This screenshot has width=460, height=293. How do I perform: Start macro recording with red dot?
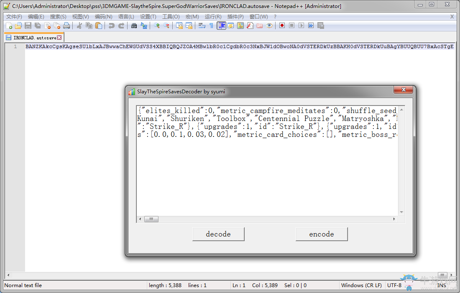click(x=282, y=26)
